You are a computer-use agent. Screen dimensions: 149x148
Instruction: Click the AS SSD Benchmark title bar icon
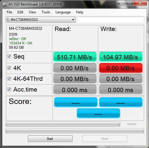point(5,4)
